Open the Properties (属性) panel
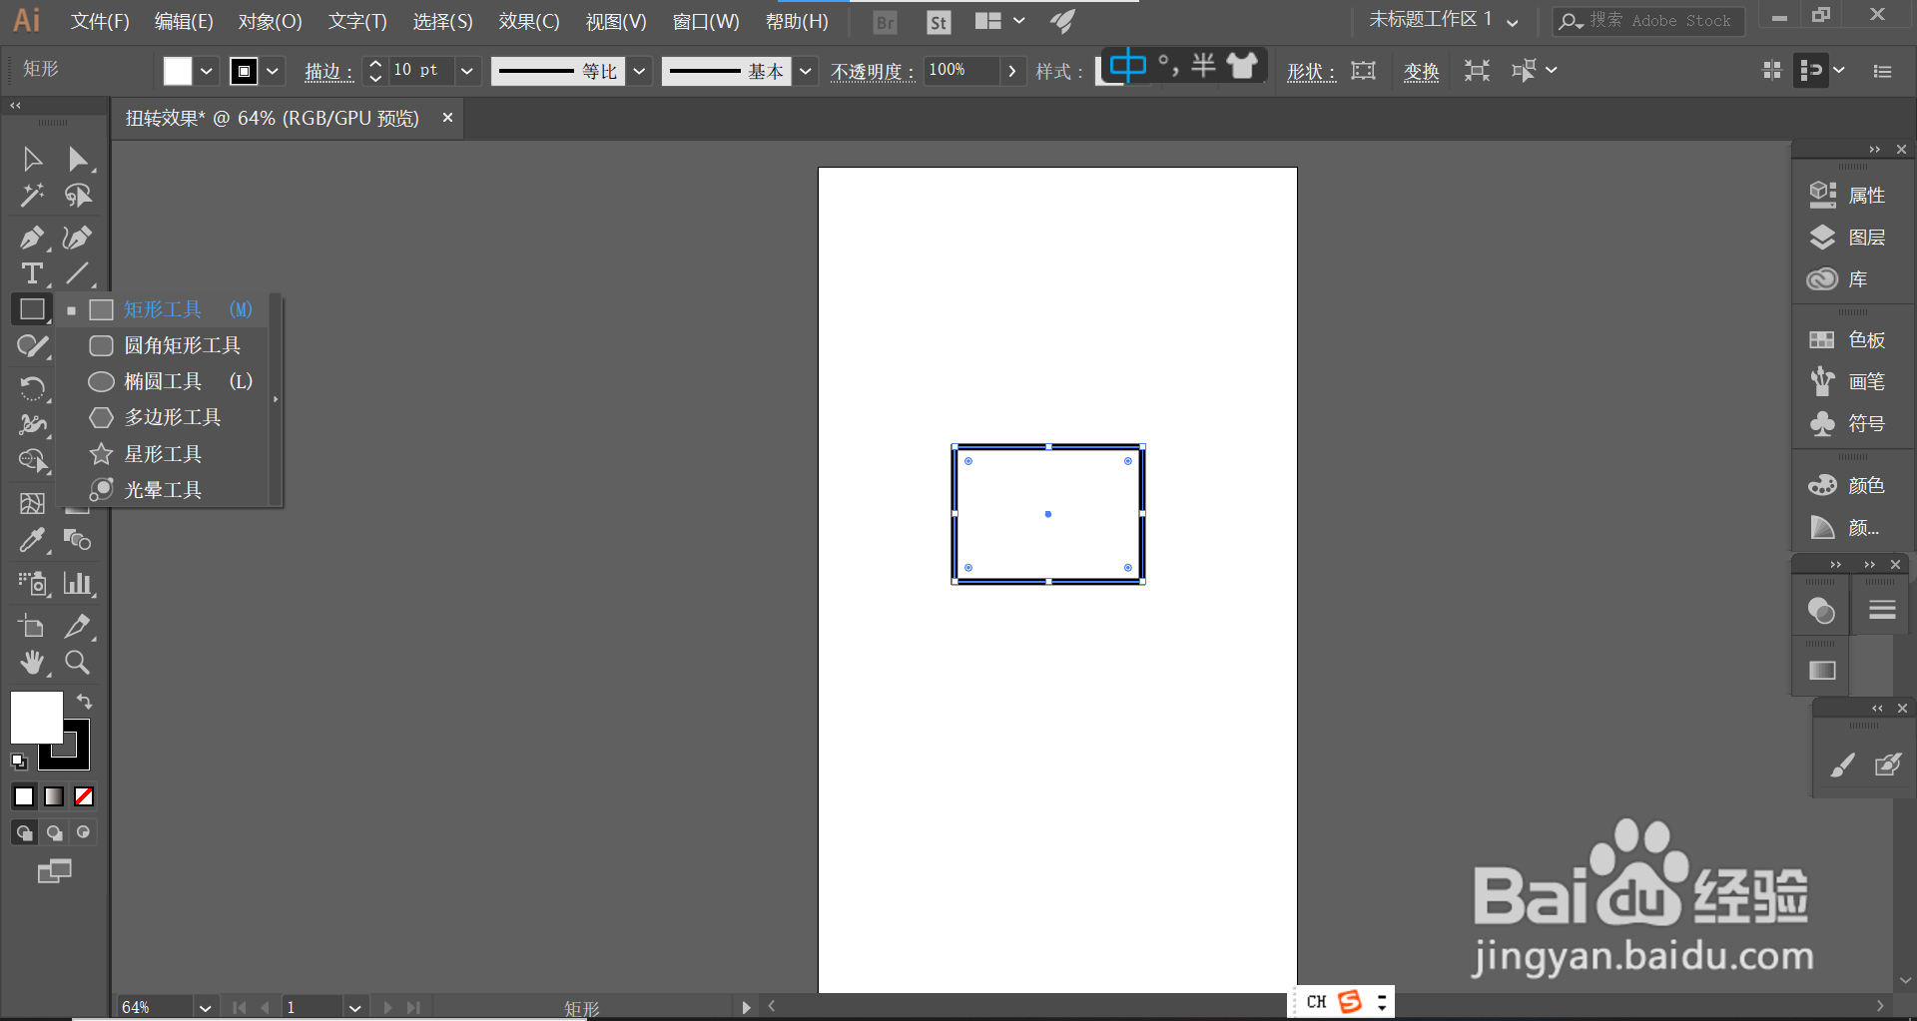The image size is (1917, 1021). [x=1847, y=195]
